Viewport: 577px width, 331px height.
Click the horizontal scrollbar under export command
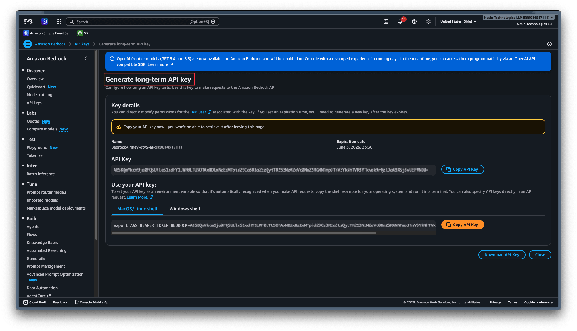click(244, 233)
